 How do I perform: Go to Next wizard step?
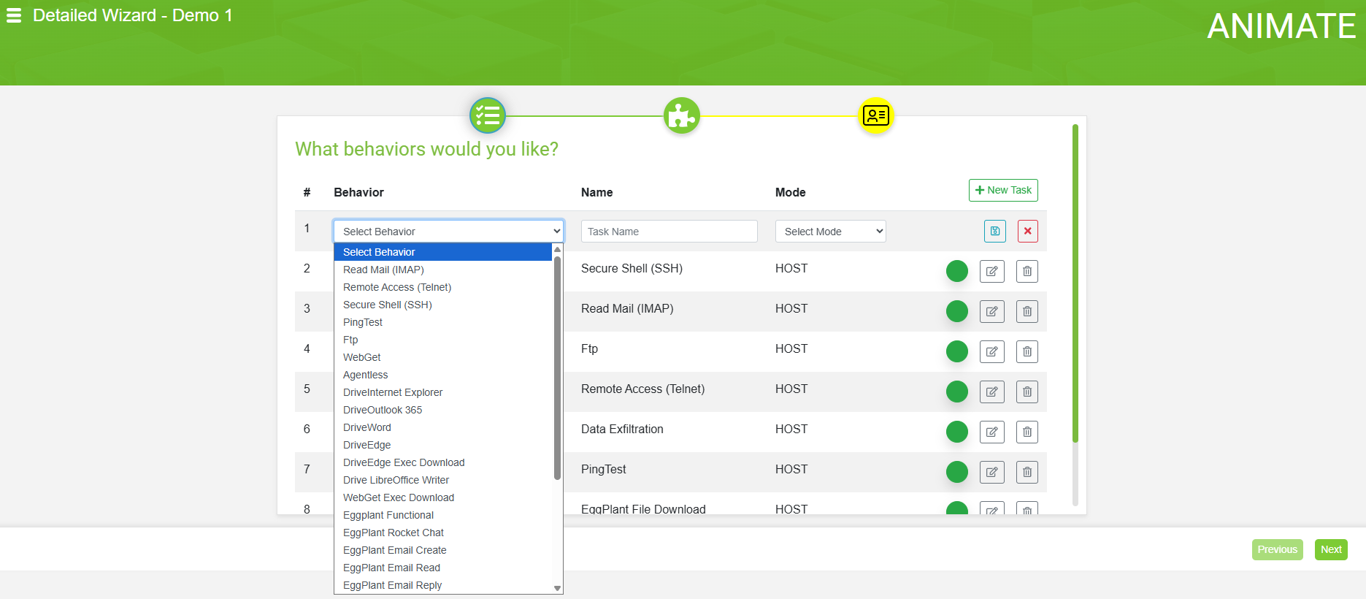1330,549
